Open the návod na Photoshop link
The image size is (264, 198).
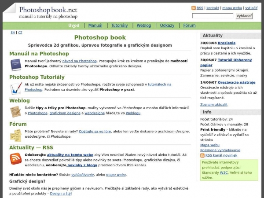pyautogui.click(x=80, y=61)
